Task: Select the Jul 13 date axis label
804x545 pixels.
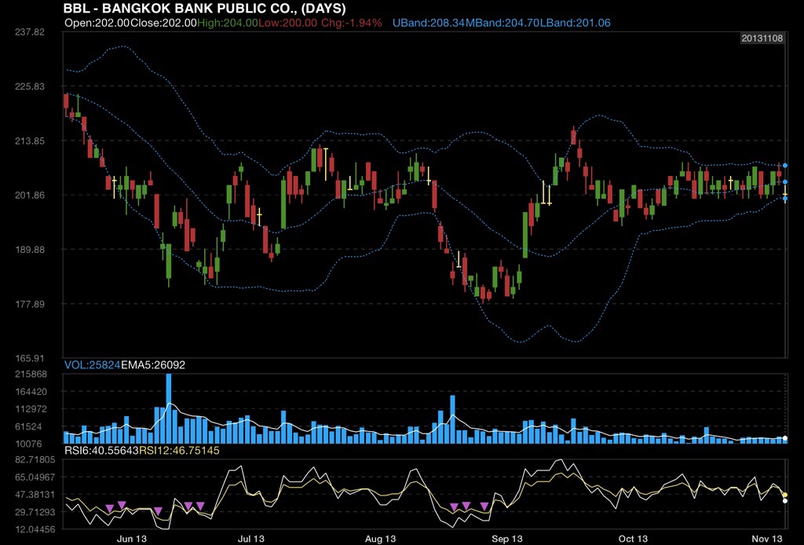Action: click(250, 539)
